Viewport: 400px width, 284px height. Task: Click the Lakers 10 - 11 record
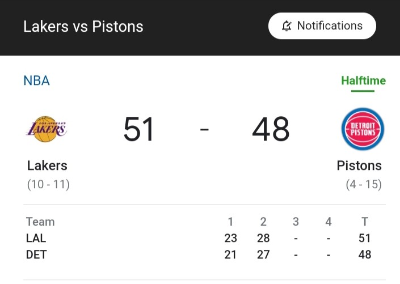pos(48,184)
